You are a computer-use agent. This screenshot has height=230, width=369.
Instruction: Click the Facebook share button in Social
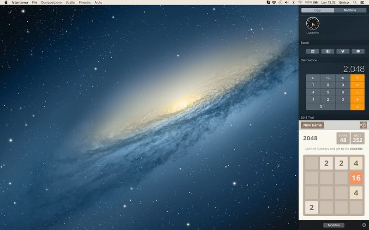point(327,51)
